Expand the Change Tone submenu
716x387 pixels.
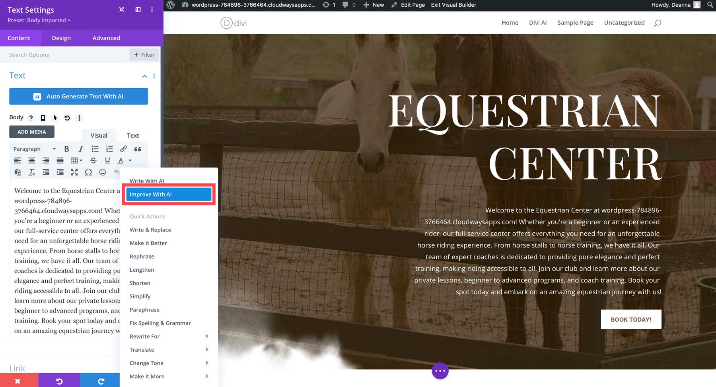(x=169, y=363)
